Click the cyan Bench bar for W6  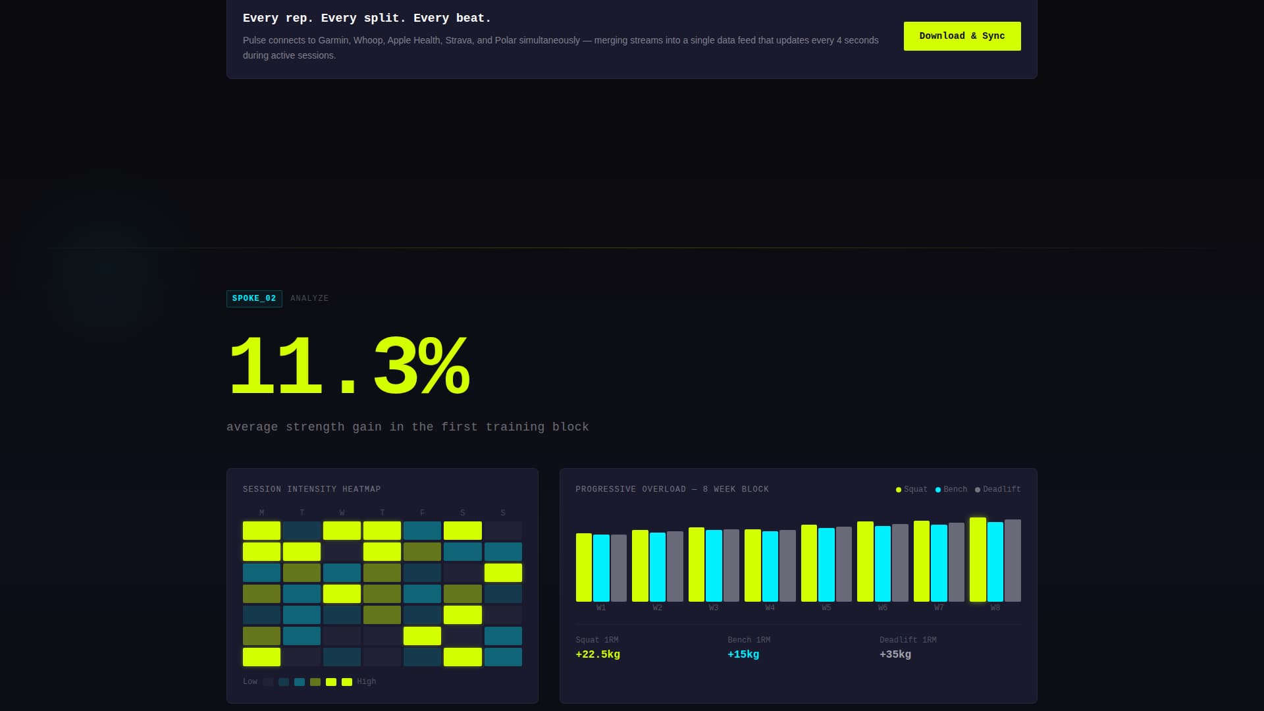click(x=883, y=564)
